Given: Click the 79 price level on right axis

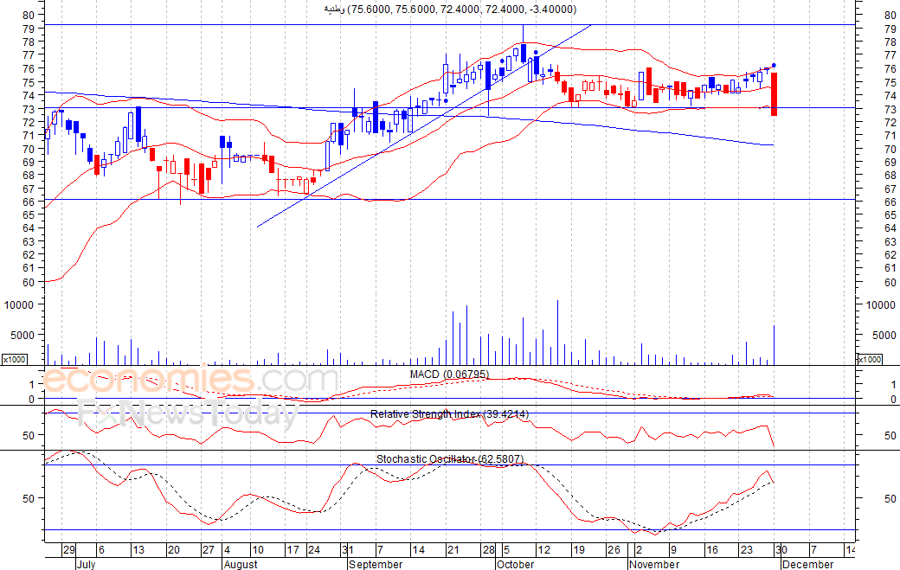Looking at the screenshot, I should coord(890,29).
